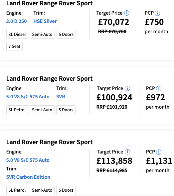Open the first Land Rover Range Rover Sport title
Screen dimensions: 174x196
tap(50, 3)
